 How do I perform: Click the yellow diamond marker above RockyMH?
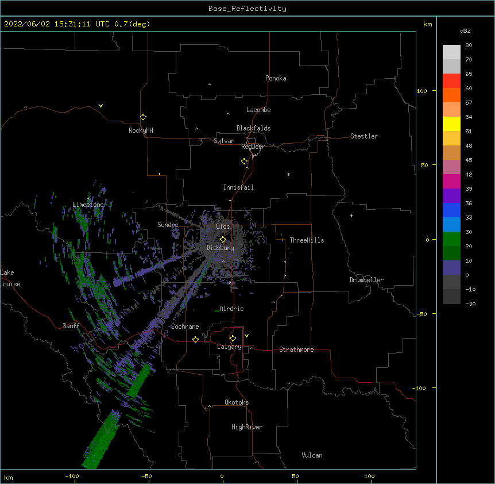pos(144,117)
